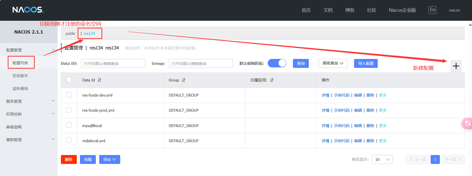
Task: Open page size dropdown showing 10
Action: 382,159
